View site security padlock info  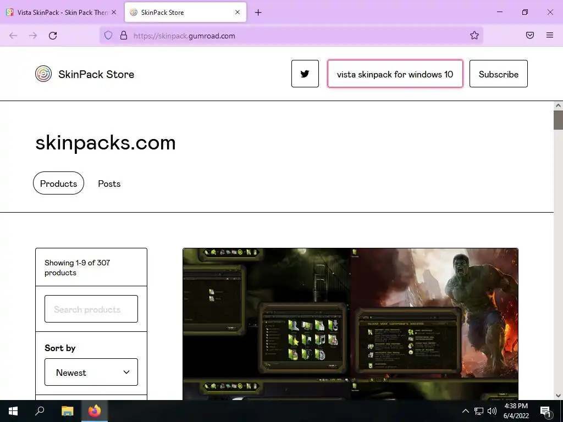tap(124, 35)
